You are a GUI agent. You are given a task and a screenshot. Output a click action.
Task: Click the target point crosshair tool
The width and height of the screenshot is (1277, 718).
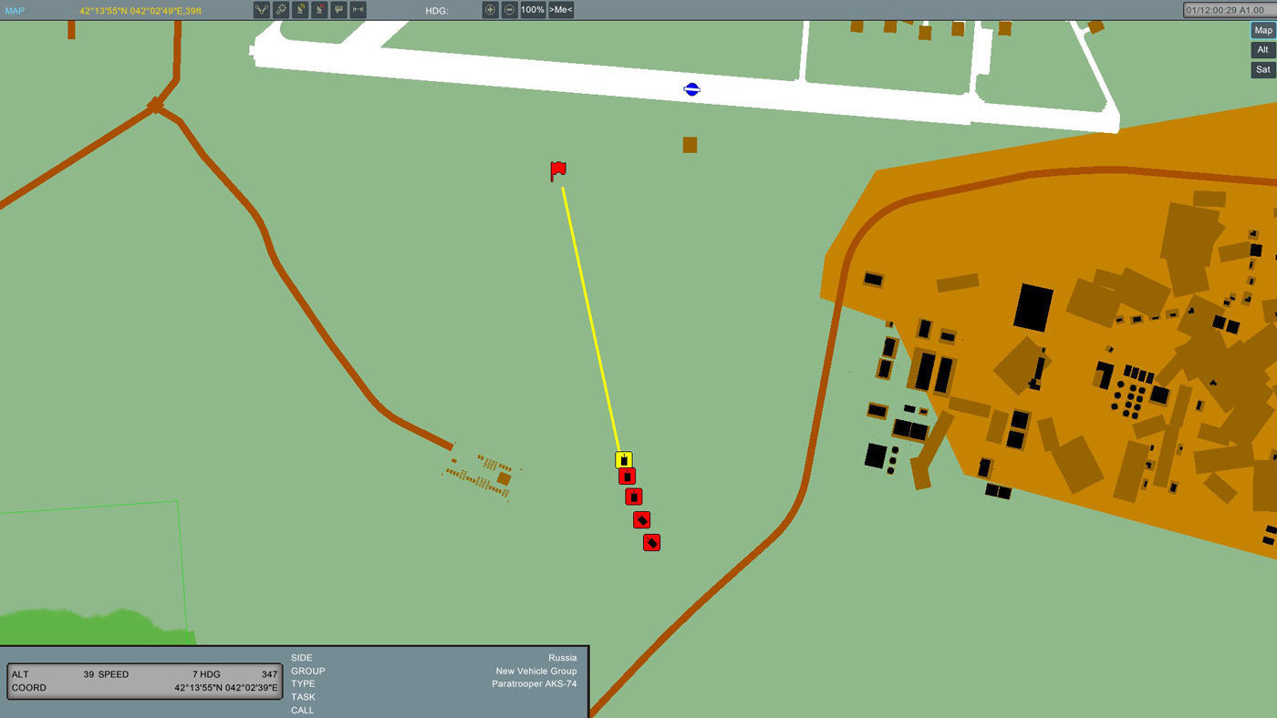281,10
